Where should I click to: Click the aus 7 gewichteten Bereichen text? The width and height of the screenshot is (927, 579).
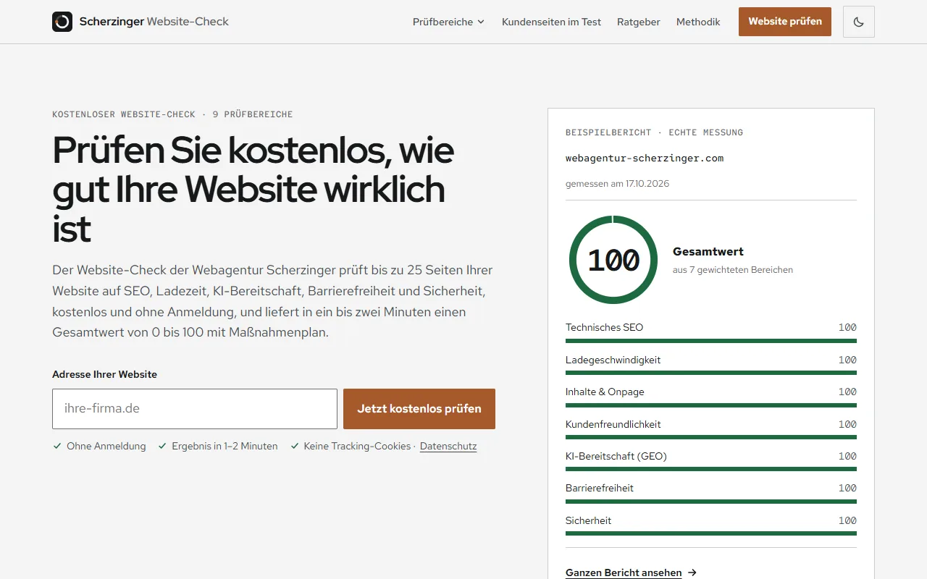pos(733,270)
